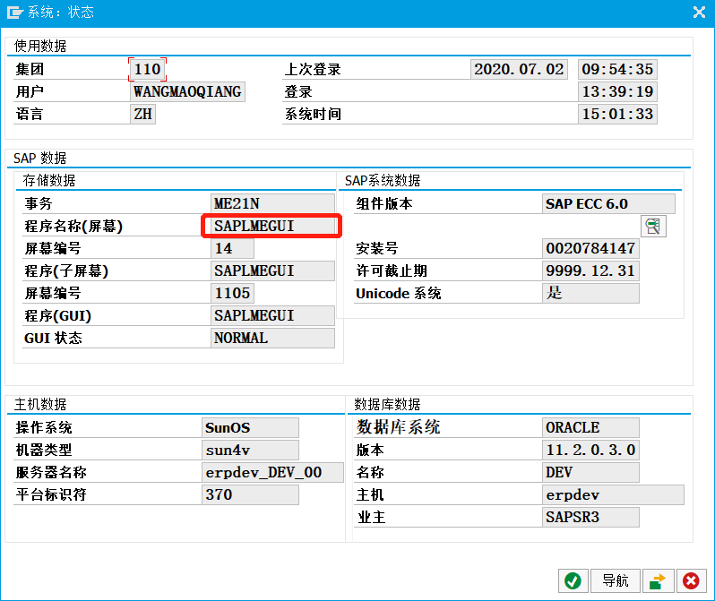Screen dimensions: 715x601
Task: Click system time 15:01:33
Action: point(617,114)
